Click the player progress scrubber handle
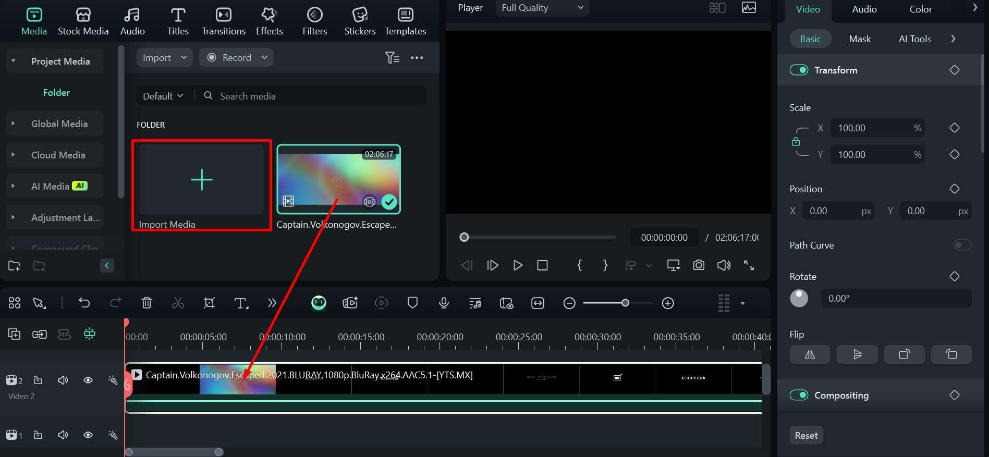Screen dimensions: 989x457 pyautogui.click(x=464, y=237)
